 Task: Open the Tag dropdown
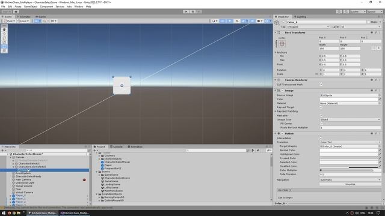308,26
